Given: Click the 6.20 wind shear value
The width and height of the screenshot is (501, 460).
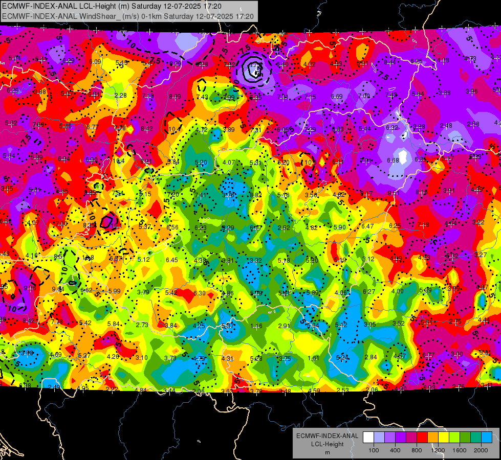Looking at the screenshot, I should tap(283, 163).
